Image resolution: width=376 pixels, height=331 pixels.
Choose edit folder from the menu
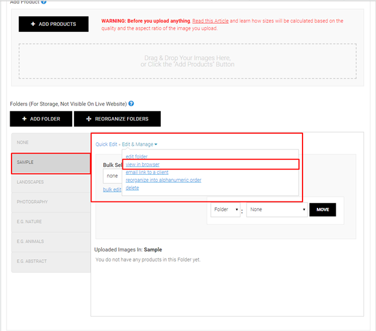point(136,157)
